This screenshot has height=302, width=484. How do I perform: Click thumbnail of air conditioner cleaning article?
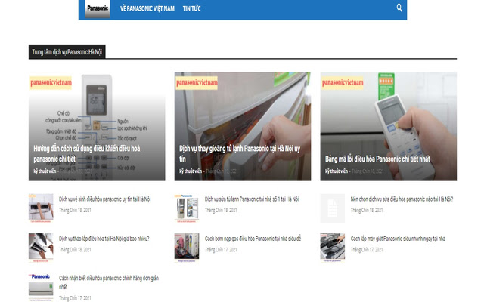(41, 208)
